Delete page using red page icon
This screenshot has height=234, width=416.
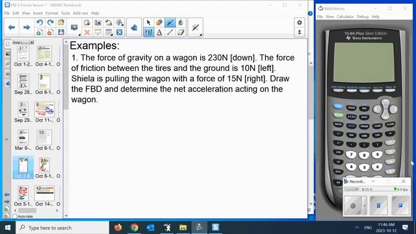(x=51, y=32)
